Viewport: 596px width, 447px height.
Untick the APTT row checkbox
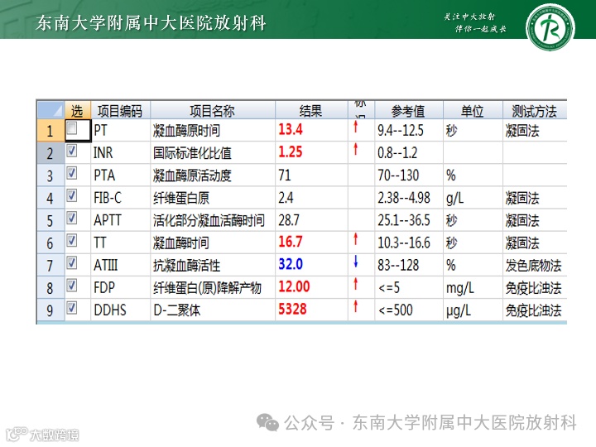(71, 218)
